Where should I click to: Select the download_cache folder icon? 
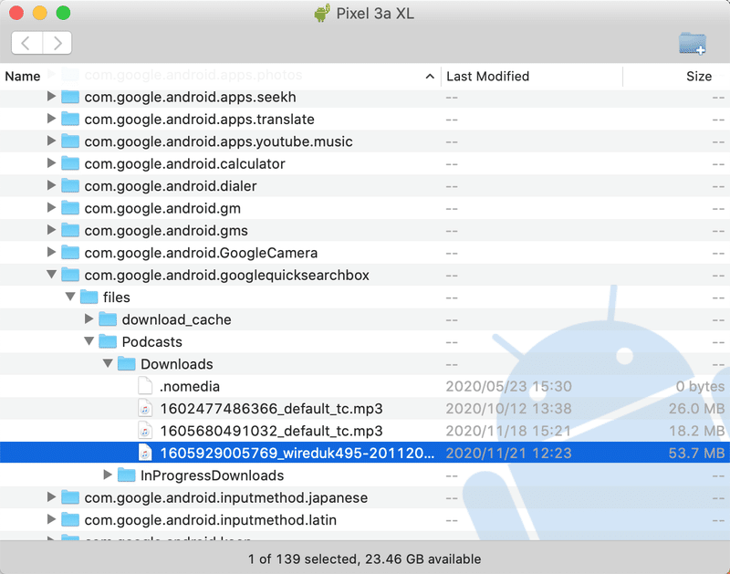click(108, 319)
